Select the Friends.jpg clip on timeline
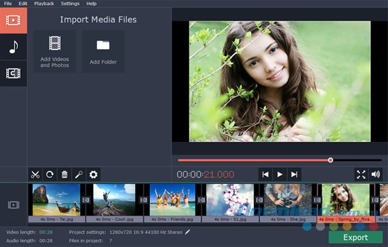This screenshot has width=388, height=247. 173,200
